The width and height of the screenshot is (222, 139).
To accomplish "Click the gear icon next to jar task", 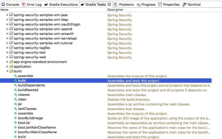I will (x=16, y=104).
